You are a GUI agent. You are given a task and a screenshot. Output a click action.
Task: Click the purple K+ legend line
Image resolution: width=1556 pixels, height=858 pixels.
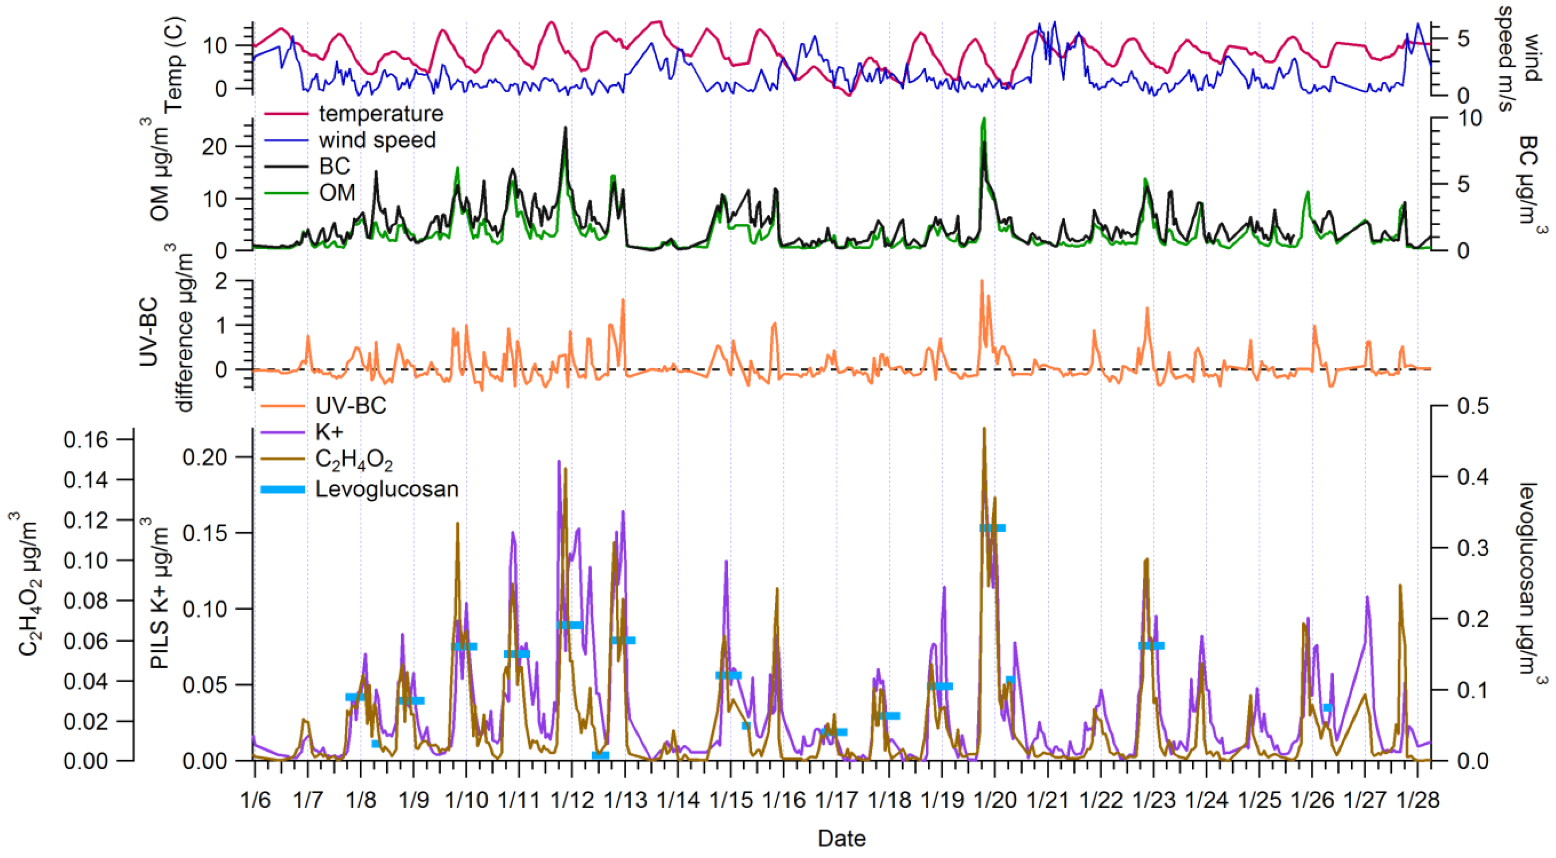pos(283,432)
